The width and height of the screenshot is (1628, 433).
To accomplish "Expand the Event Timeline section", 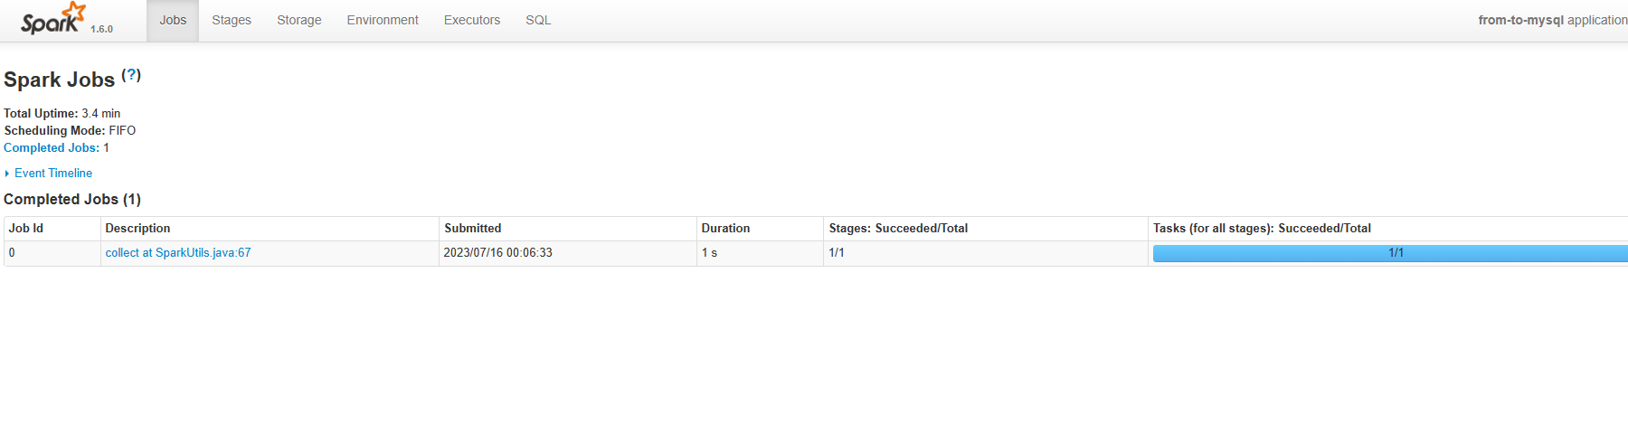I will point(53,173).
